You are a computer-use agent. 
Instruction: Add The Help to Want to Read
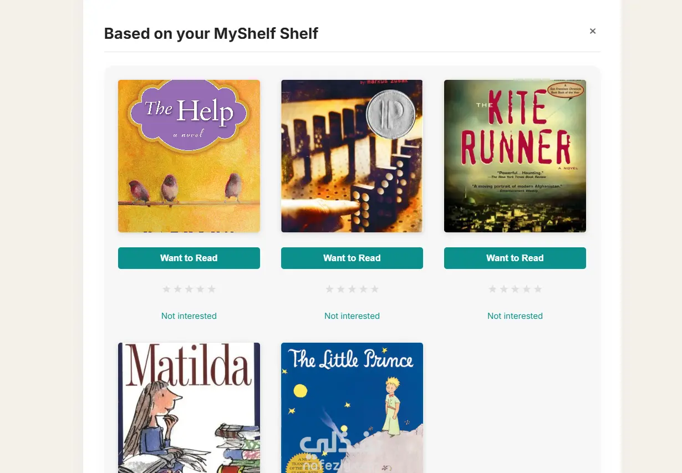pos(189,258)
